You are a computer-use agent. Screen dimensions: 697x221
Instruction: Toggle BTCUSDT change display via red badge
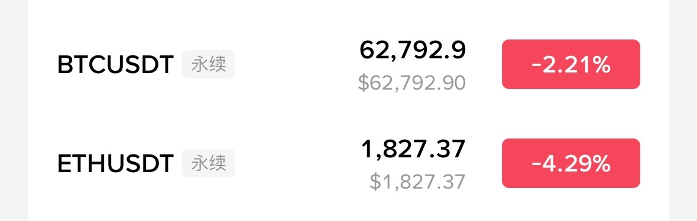coord(570,64)
